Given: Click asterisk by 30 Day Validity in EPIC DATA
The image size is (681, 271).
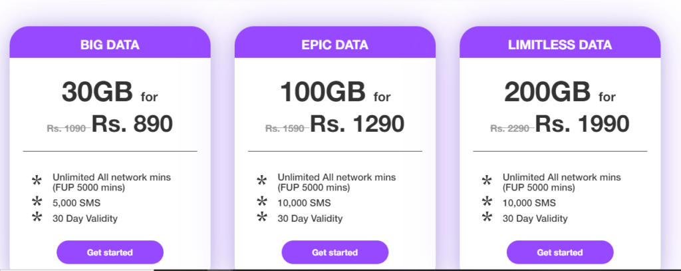Looking at the screenshot, I should click(x=262, y=217).
